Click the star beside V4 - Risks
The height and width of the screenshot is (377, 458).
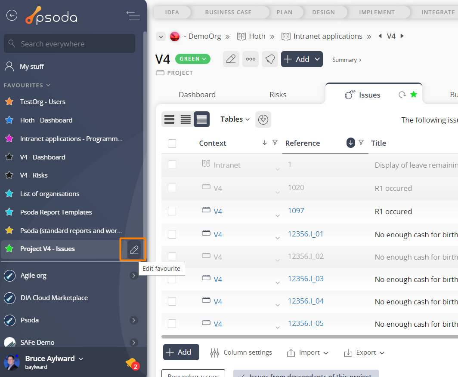9,175
